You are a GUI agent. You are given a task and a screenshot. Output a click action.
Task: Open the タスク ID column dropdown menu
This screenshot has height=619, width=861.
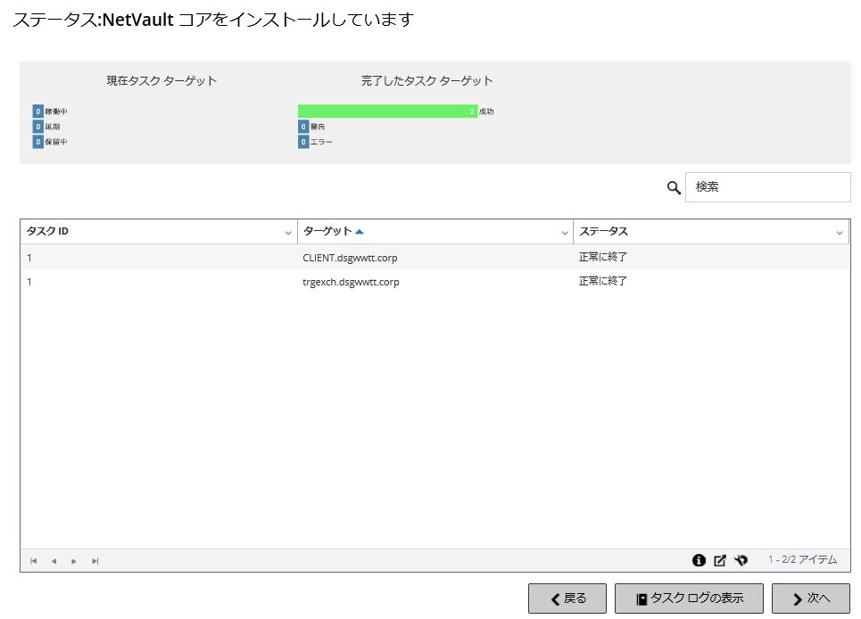pos(287,233)
